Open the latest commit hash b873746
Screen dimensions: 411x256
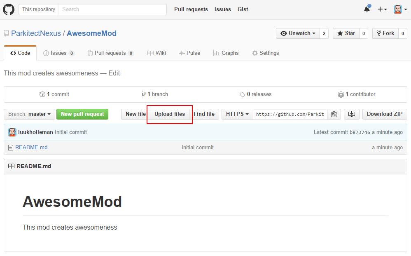360,132
